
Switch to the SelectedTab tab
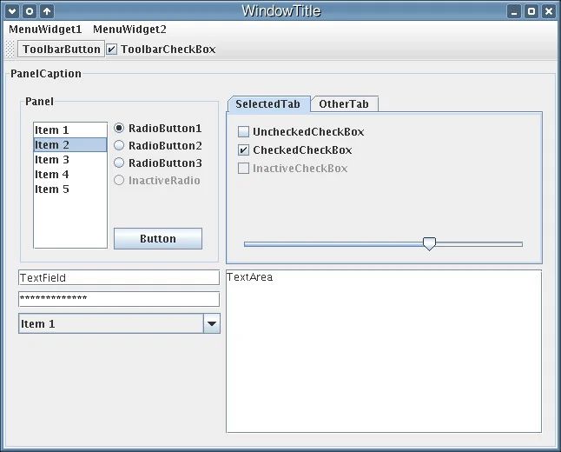[x=268, y=104]
